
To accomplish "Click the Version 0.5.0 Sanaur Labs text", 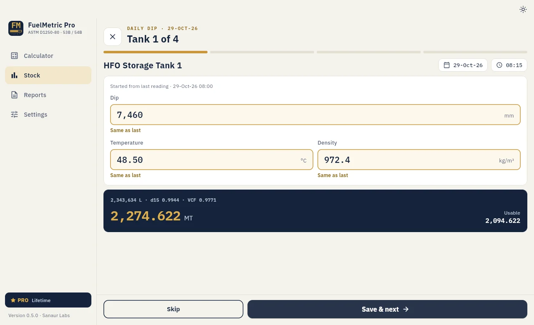I will 39,315.
